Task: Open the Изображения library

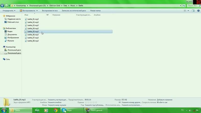Action: (13, 38)
